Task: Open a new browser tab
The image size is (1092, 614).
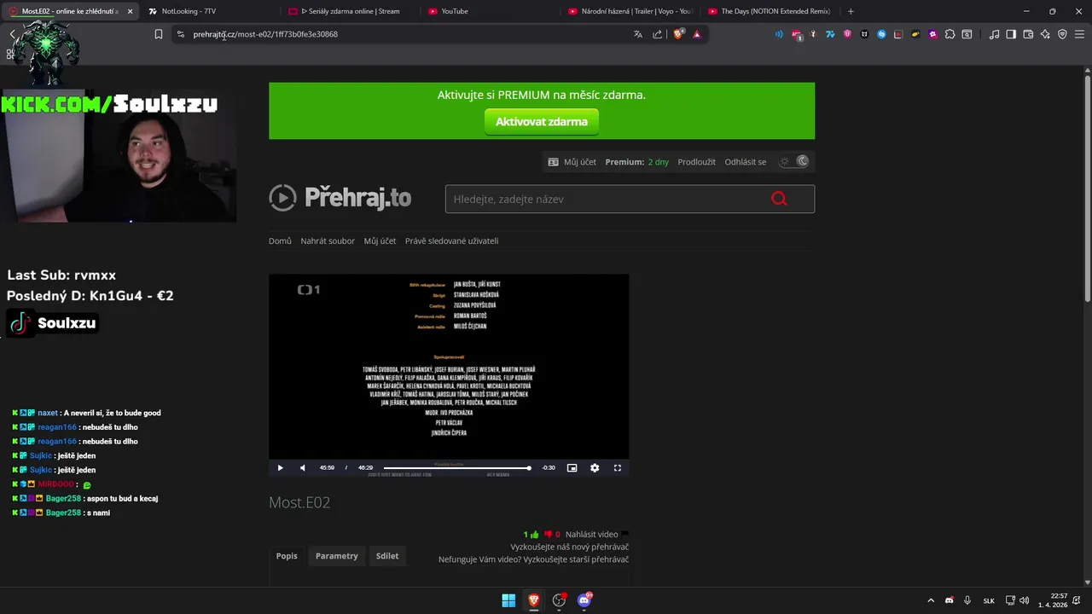Action: tap(851, 11)
